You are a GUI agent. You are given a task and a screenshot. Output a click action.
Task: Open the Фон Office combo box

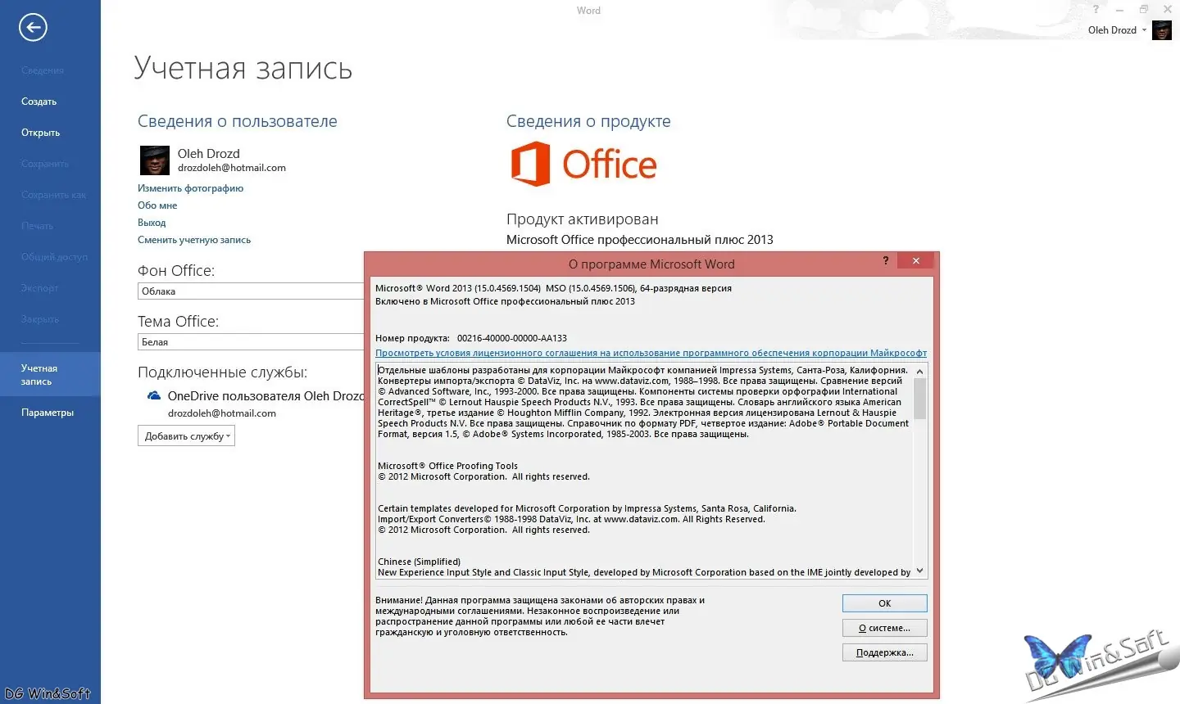point(251,291)
